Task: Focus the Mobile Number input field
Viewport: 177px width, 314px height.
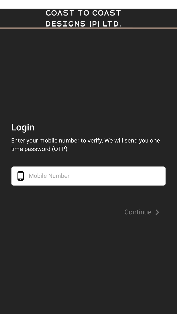Action: (x=88, y=176)
